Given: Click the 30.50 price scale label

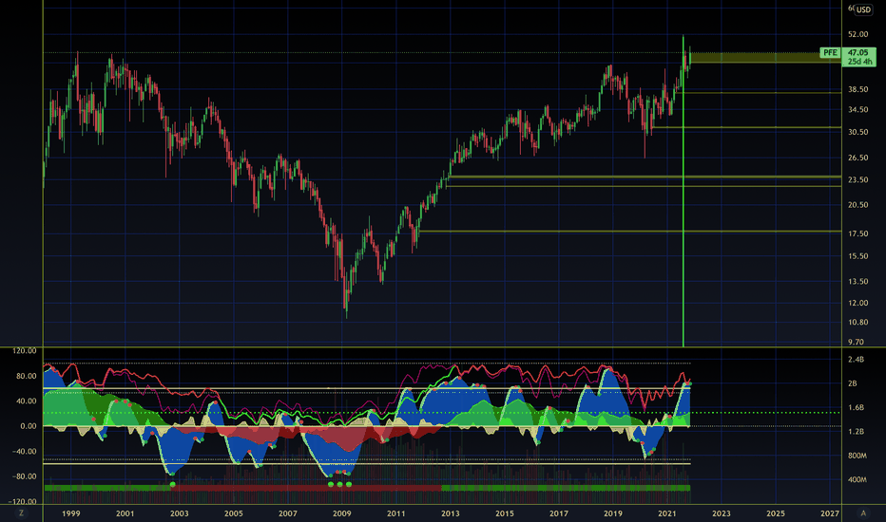Looking at the screenshot, I should pos(857,132).
